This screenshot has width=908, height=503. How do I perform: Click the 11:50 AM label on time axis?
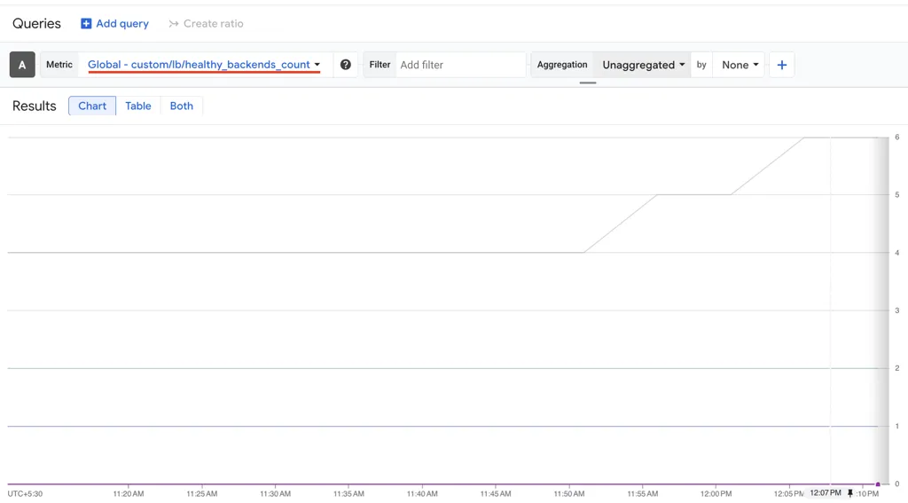(568, 493)
